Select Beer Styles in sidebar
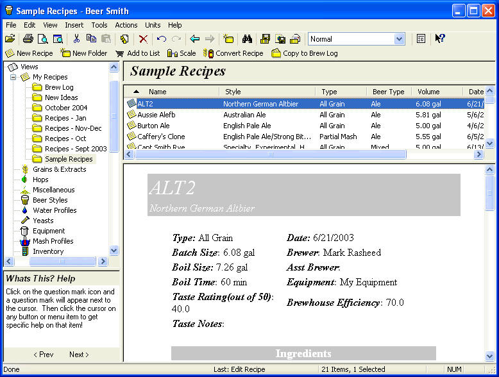The height and width of the screenshot is (377, 499). tap(49, 200)
